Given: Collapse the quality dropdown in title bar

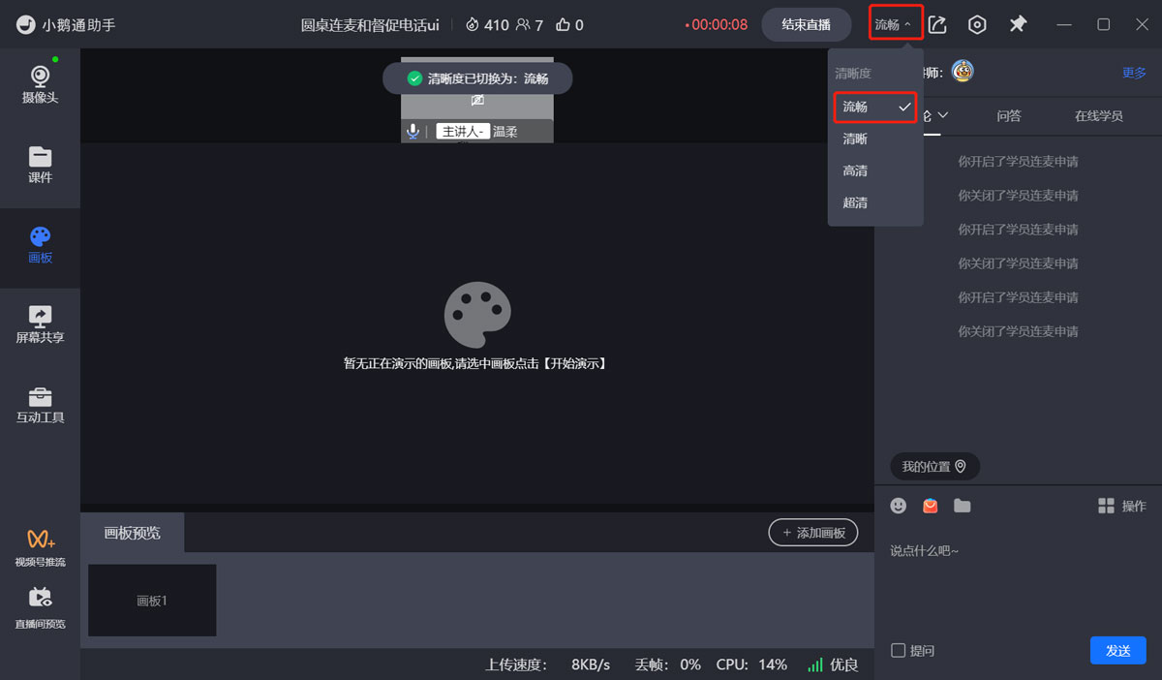Looking at the screenshot, I should click(893, 24).
